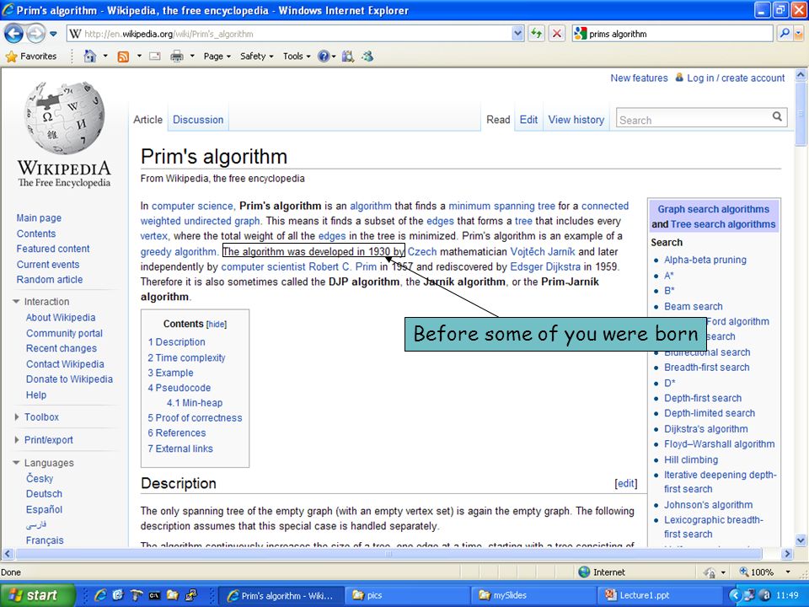Image resolution: width=809 pixels, height=607 pixels.
Task: Open the Random article link
Action: tap(50, 279)
